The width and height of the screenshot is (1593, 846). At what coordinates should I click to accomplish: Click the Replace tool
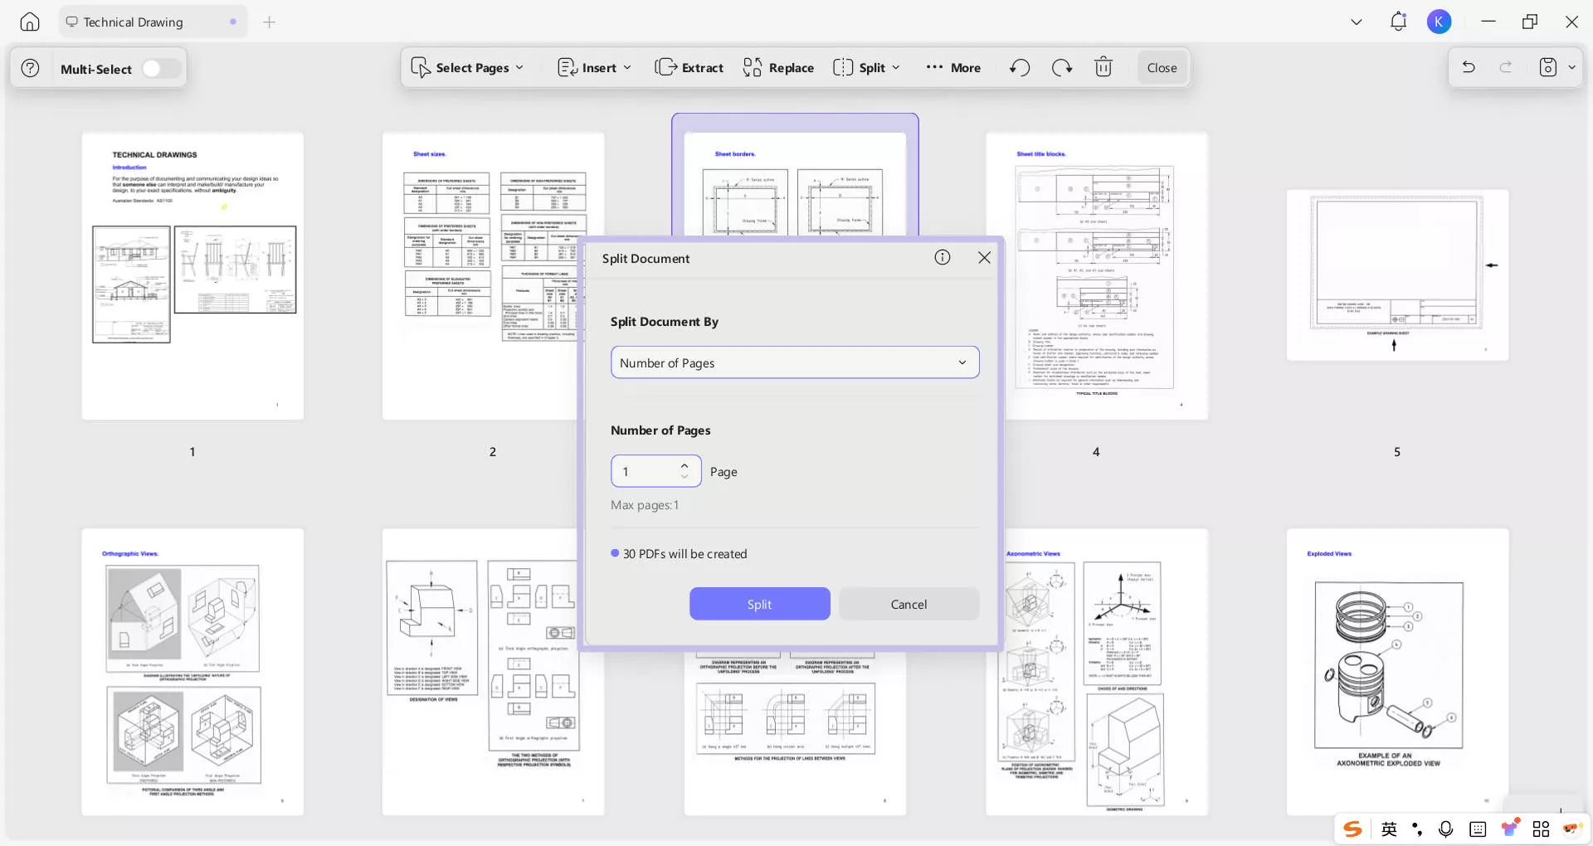coord(778,68)
